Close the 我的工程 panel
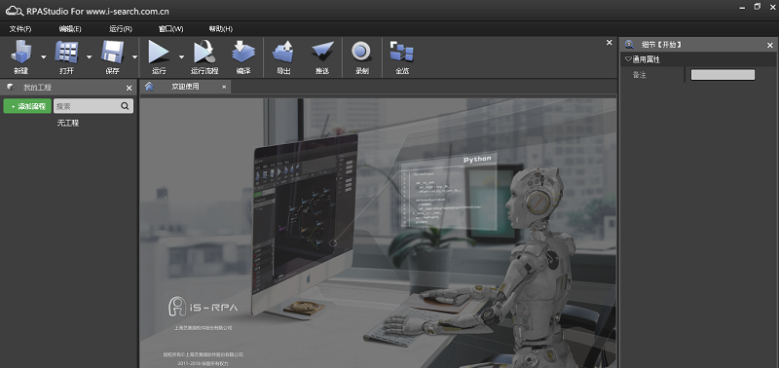The width and height of the screenshot is (779, 368). pos(130,88)
